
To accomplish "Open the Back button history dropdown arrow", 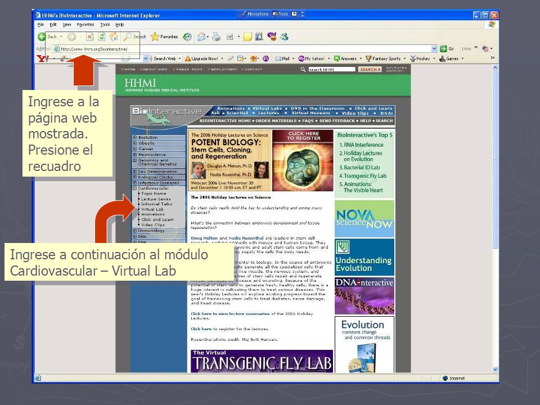I will point(61,37).
